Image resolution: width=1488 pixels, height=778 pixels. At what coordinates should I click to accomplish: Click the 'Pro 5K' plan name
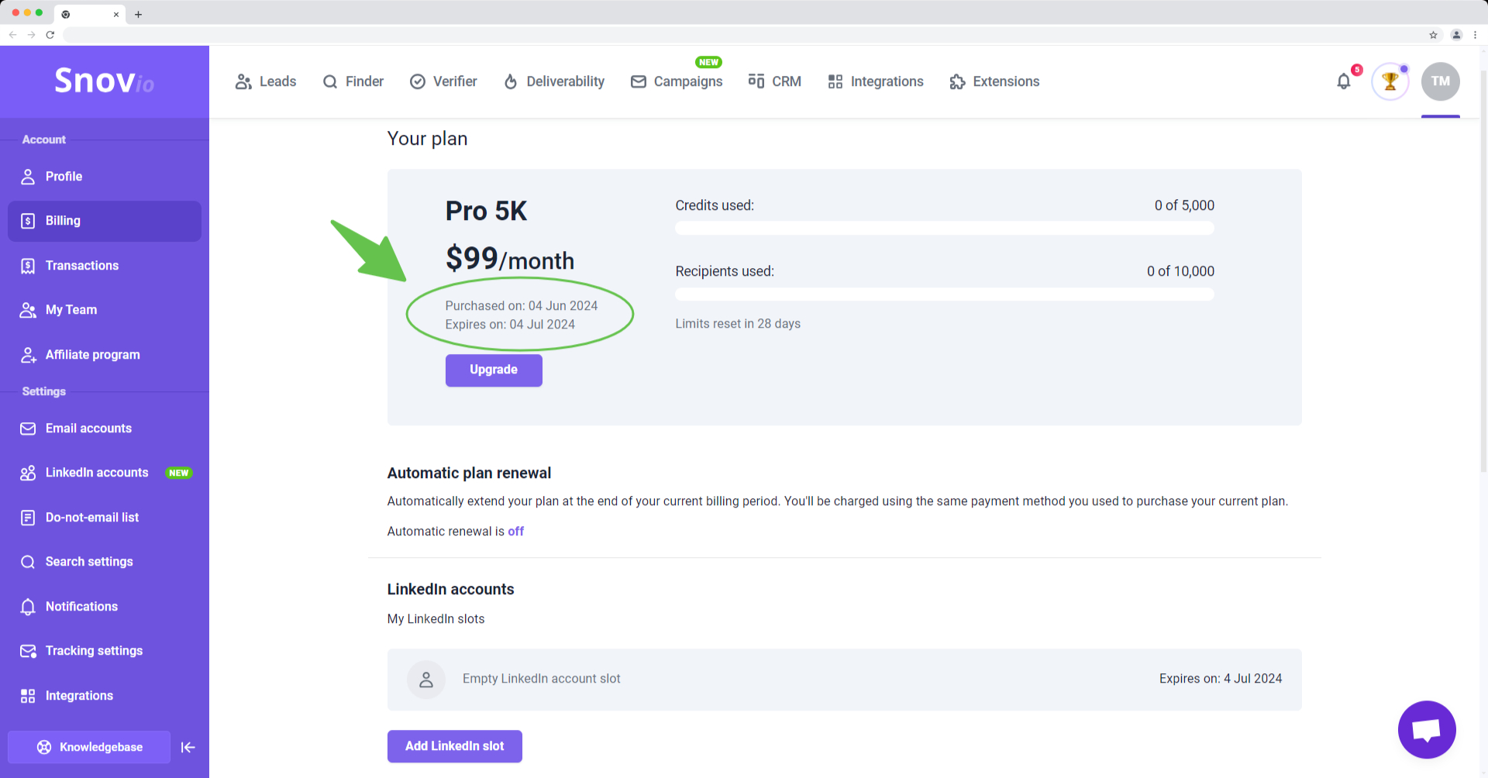coord(486,211)
